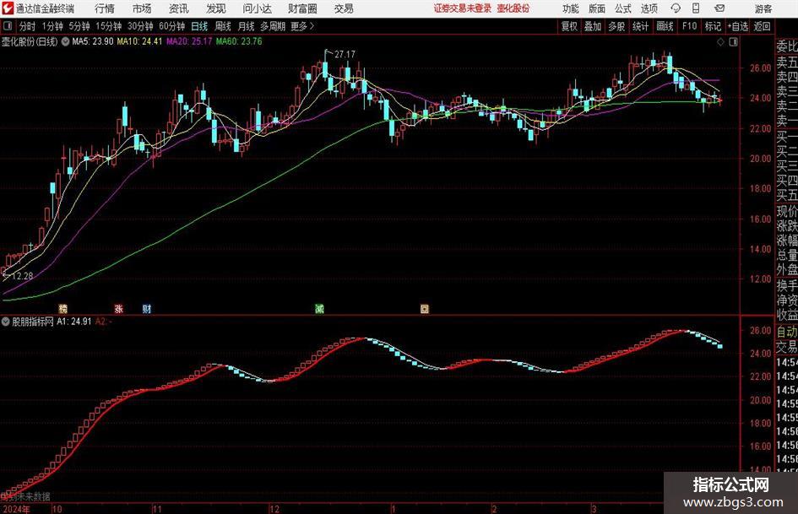Click the 证券交易未登录 login link

click(x=463, y=8)
